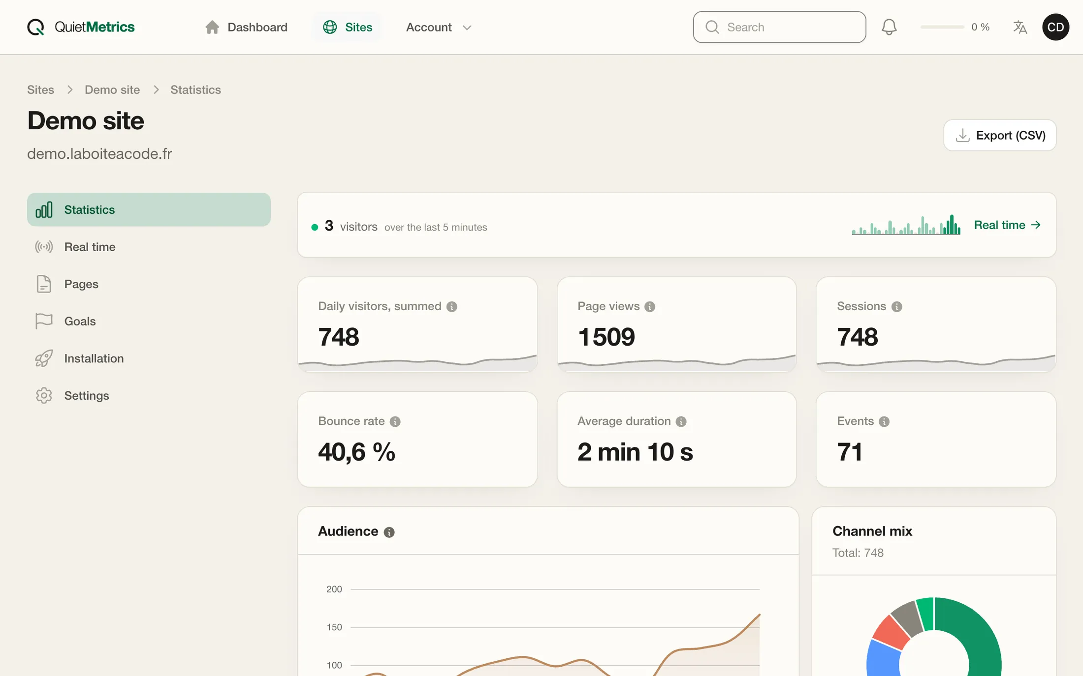
Task: Go to Sites breadcrumb
Action: coord(40,89)
